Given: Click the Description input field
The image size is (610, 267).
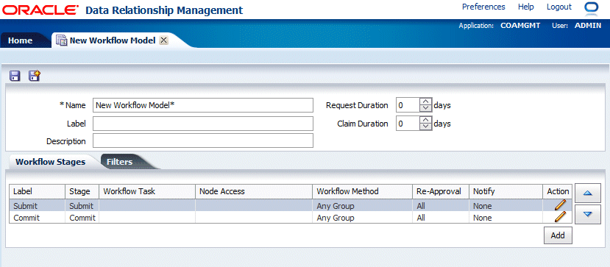Looking at the screenshot, I should tap(202, 140).
